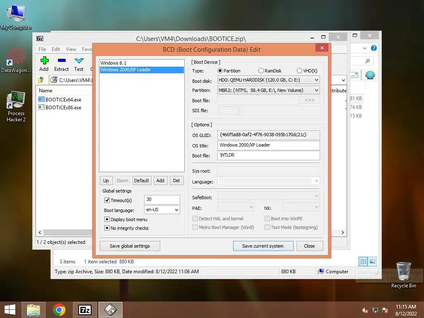Select BOOTICEx64.exe file icon
This screenshot has height=318, width=424.
coord(41,99)
